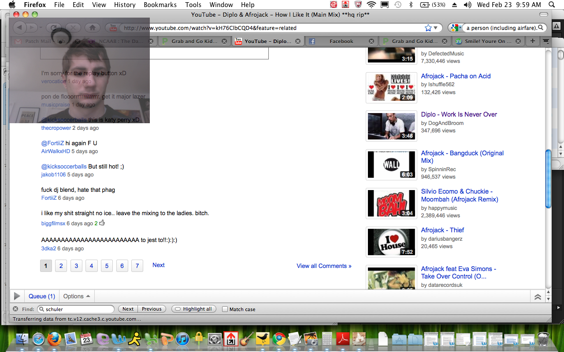Click the Spotlight magnifier in the menu bar
Viewport: 564px width, 352px height.
552,5
